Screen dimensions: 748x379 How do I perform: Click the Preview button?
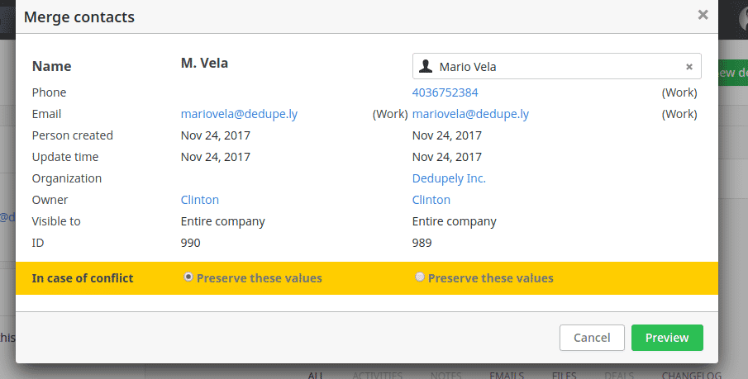coord(667,338)
